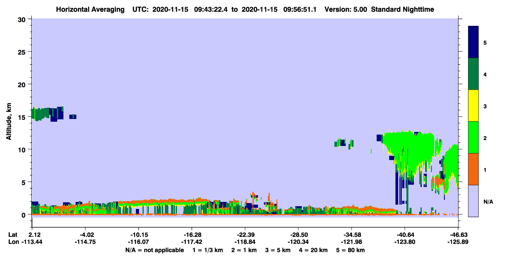
Task: Click longitude value -123.80
Action: click(x=405, y=242)
